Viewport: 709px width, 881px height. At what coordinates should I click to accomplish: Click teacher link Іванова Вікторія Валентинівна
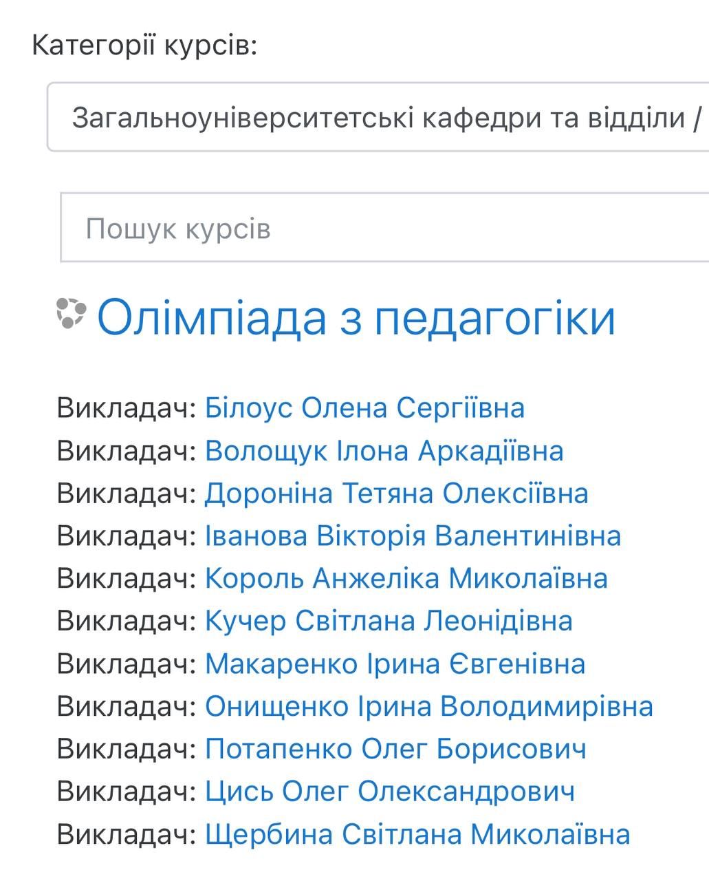coord(413,536)
